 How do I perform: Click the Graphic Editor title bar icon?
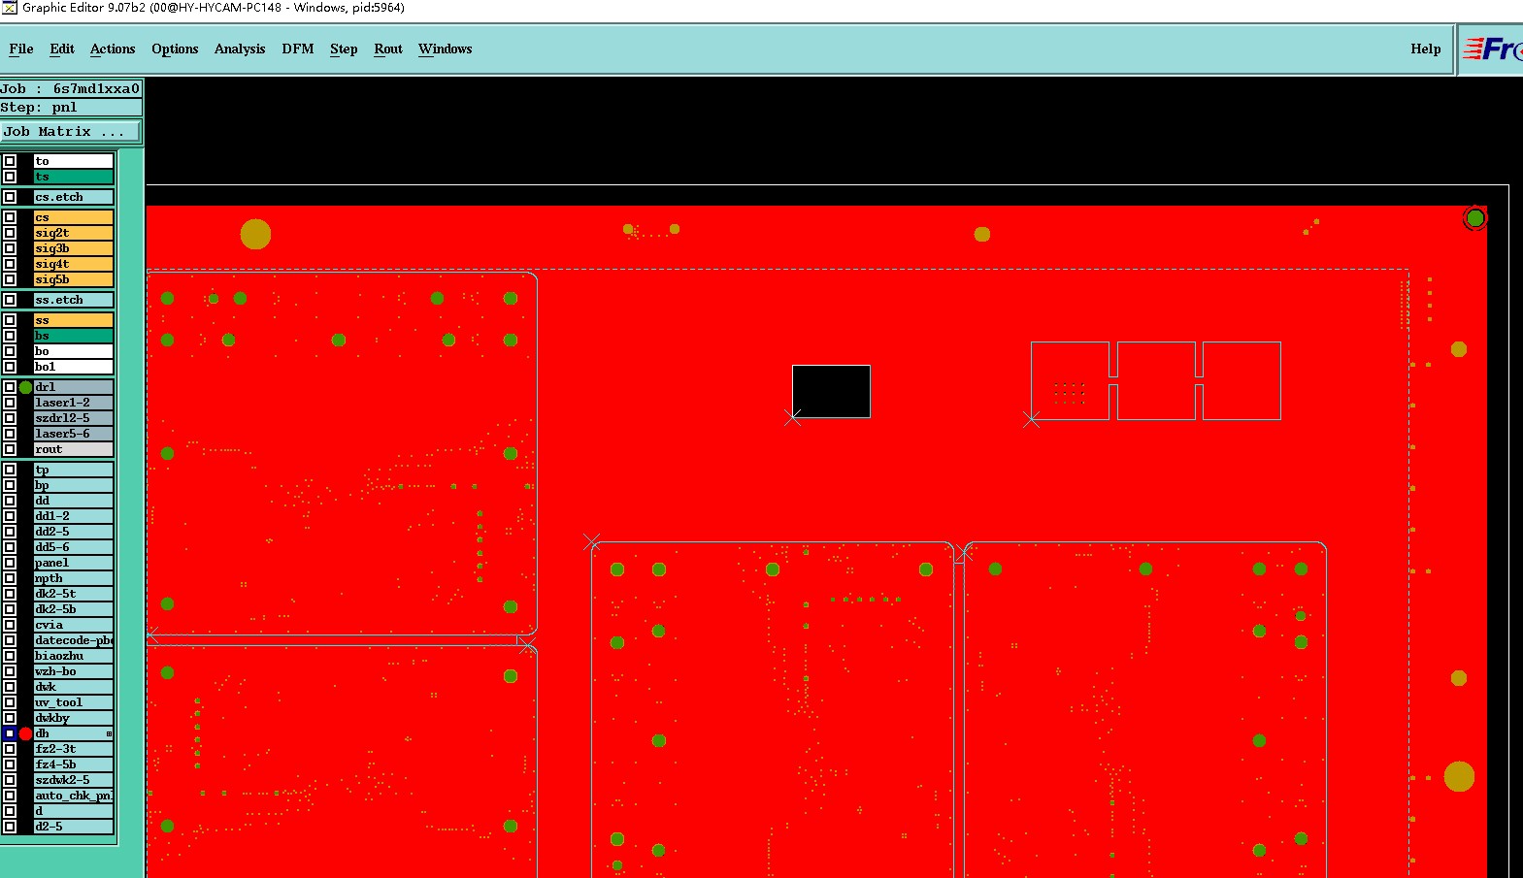point(10,8)
